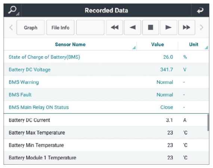Play the recorded data forward
The image size is (213, 168).
(169, 28)
